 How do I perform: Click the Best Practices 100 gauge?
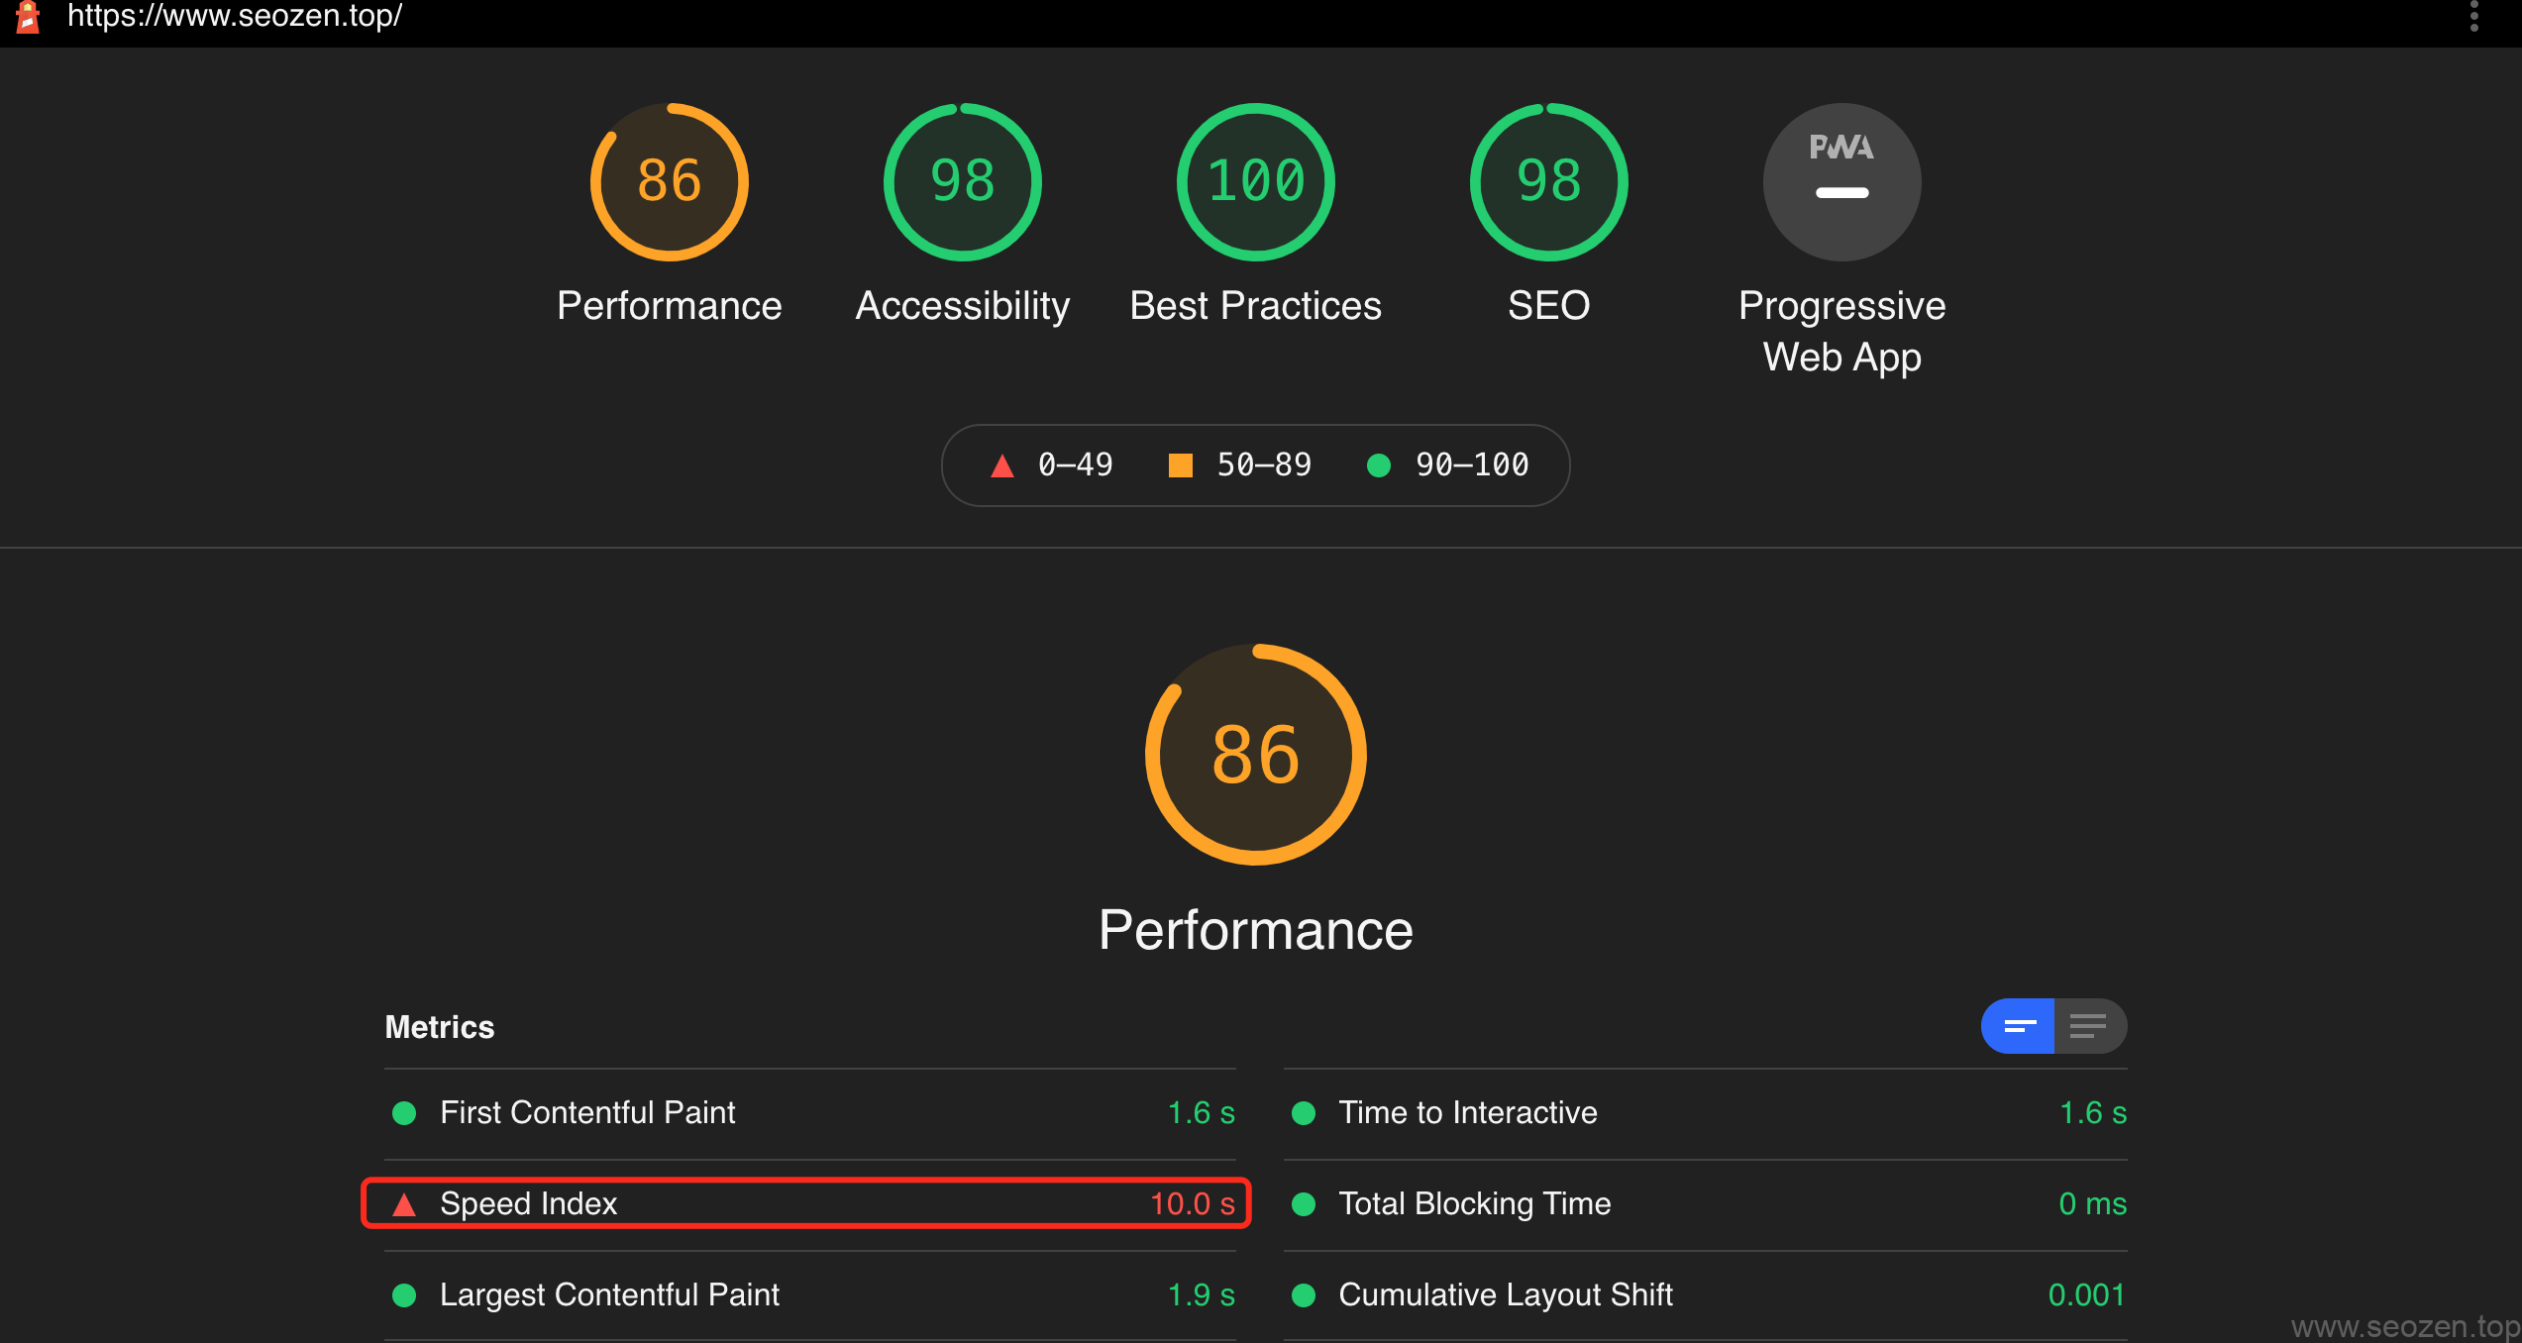tap(1255, 182)
